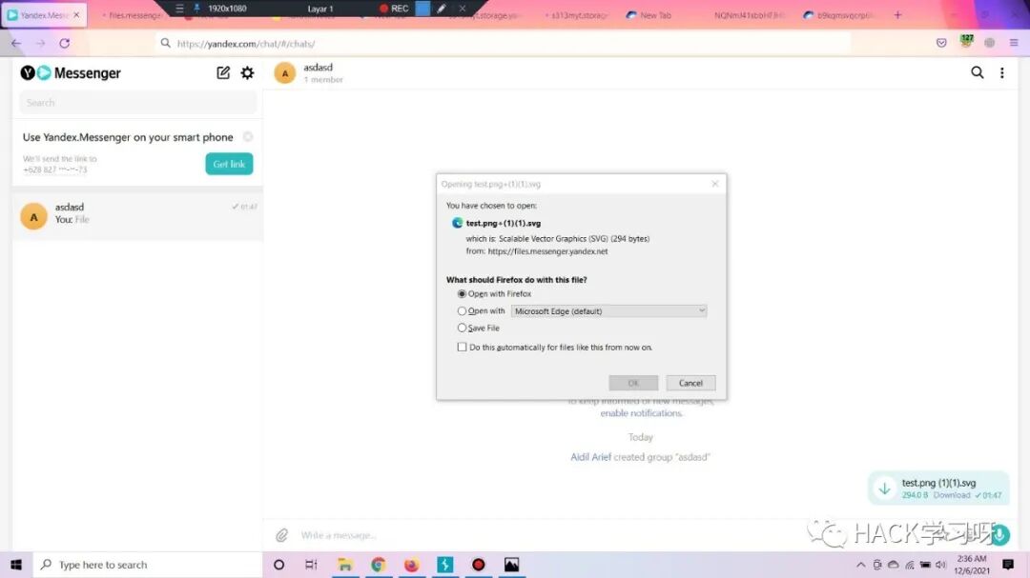The width and height of the screenshot is (1030, 578).
Task: Click the browser forward arrow
Action: [41, 43]
